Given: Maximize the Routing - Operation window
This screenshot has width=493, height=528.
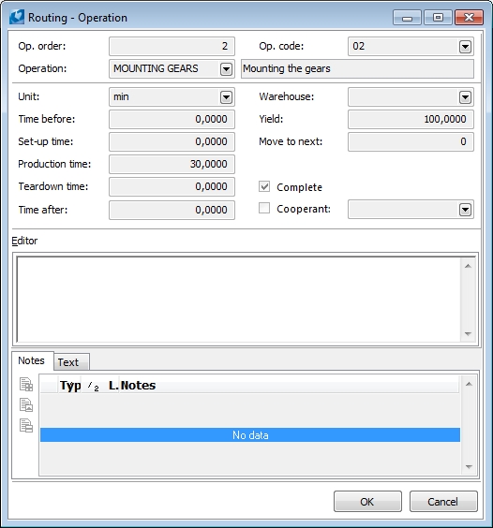Looking at the screenshot, I should point(438,18).
